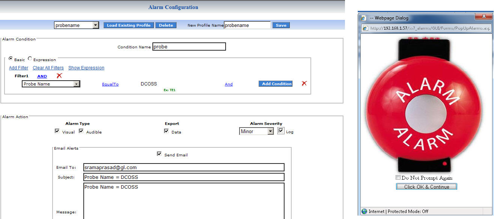This screenshot has width=494, height=219.
Task: Select the Basic radio button
Action: (11, 59)
